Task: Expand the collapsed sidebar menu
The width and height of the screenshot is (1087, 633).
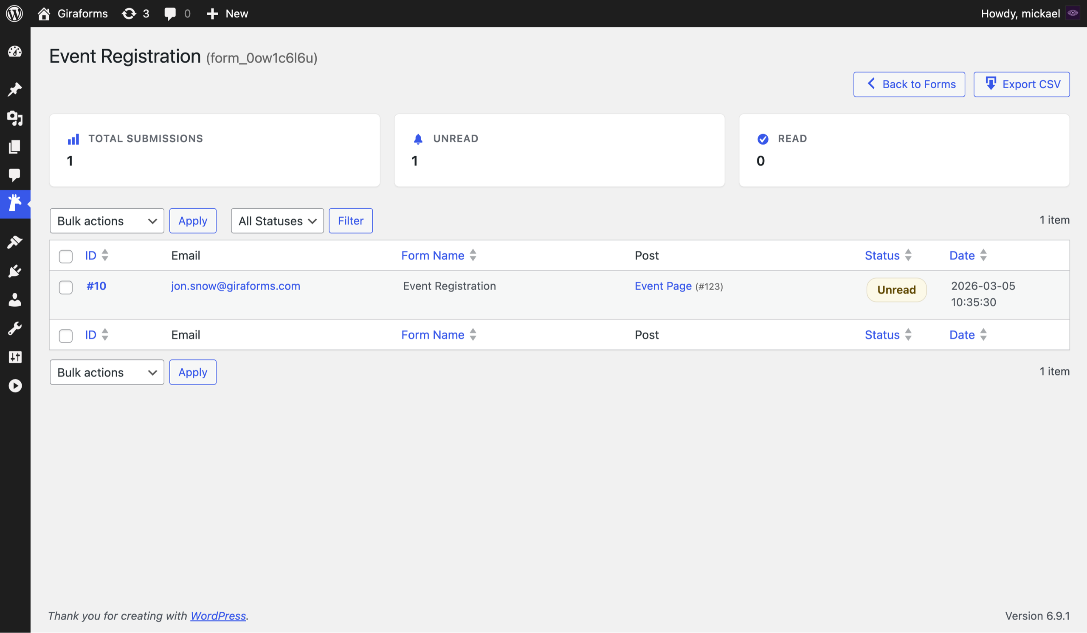Action: click(15, 386)
